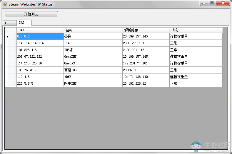Click the 208.67.222.222 cell
Viewport: 232px width, 154px height.
[x=40, y=57]
